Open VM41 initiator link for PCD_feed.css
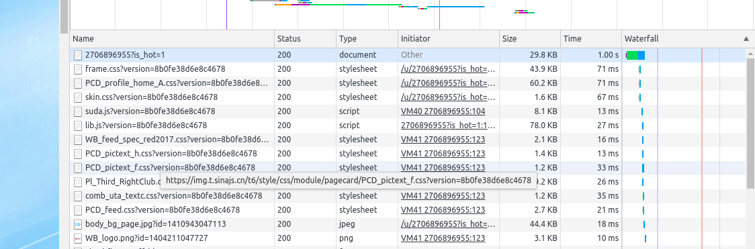This screenshot has width=755, height=249. pyautogui.click(x=443, y=210)
